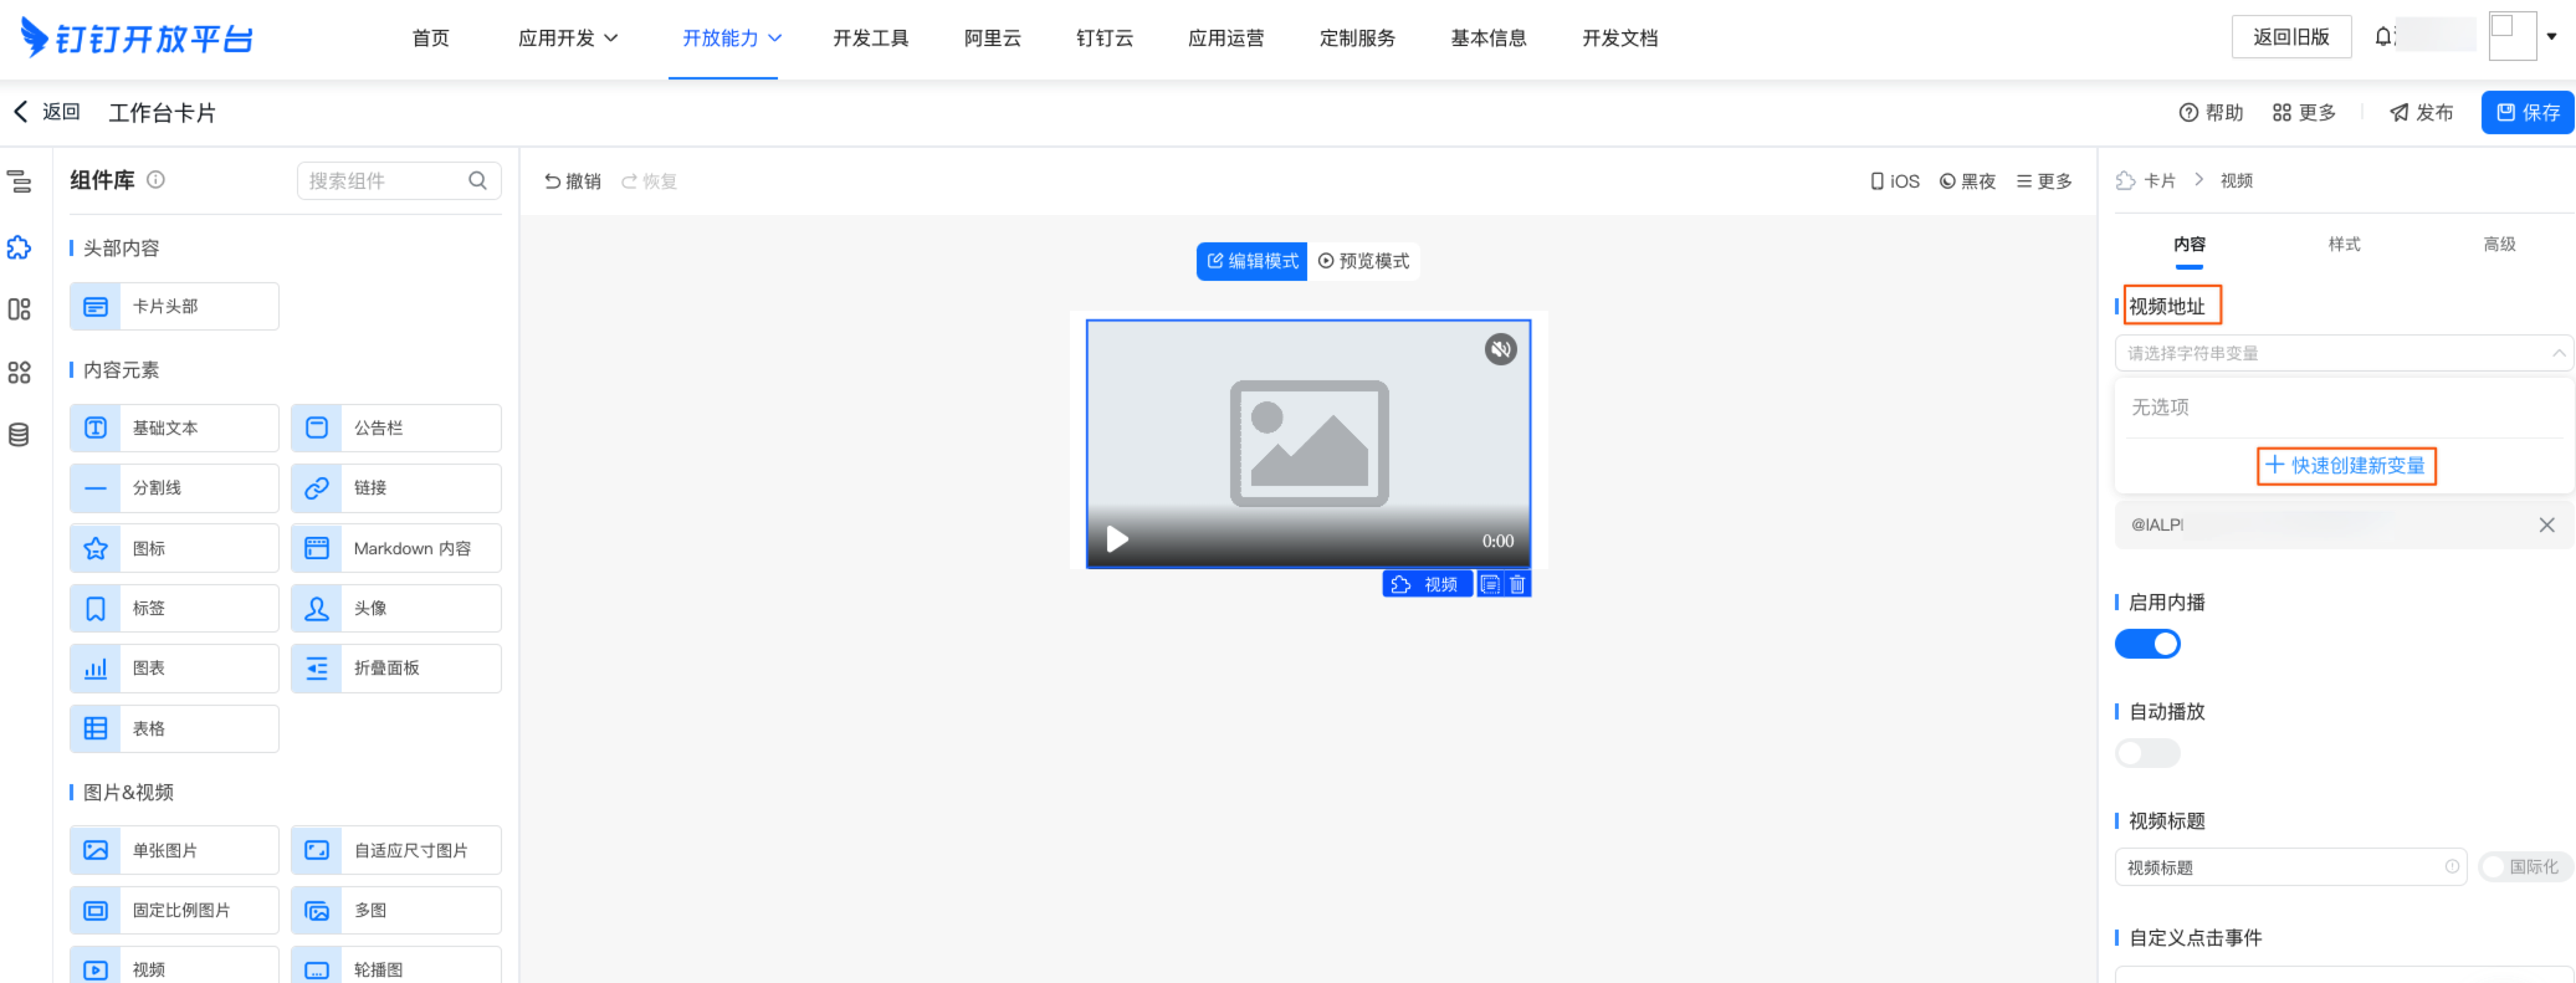
Task: Click 快速创建新变量 link
Action: coord(2345,466)
